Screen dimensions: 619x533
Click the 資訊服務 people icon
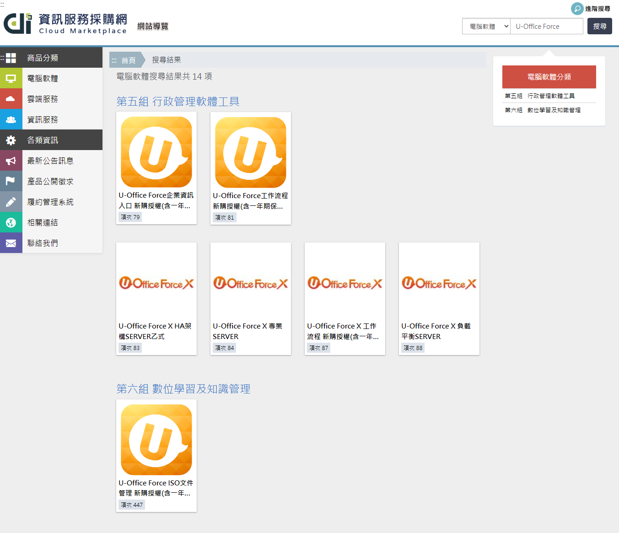[11, 119]
